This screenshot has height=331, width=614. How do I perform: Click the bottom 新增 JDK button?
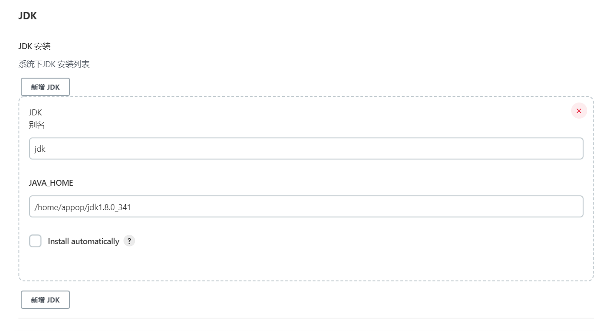click(45, 300)
